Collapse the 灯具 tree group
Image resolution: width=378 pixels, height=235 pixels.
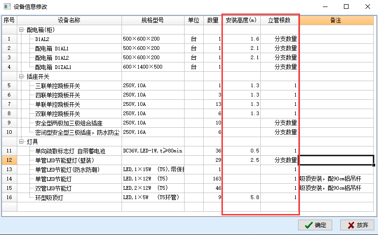coord(21,142)
